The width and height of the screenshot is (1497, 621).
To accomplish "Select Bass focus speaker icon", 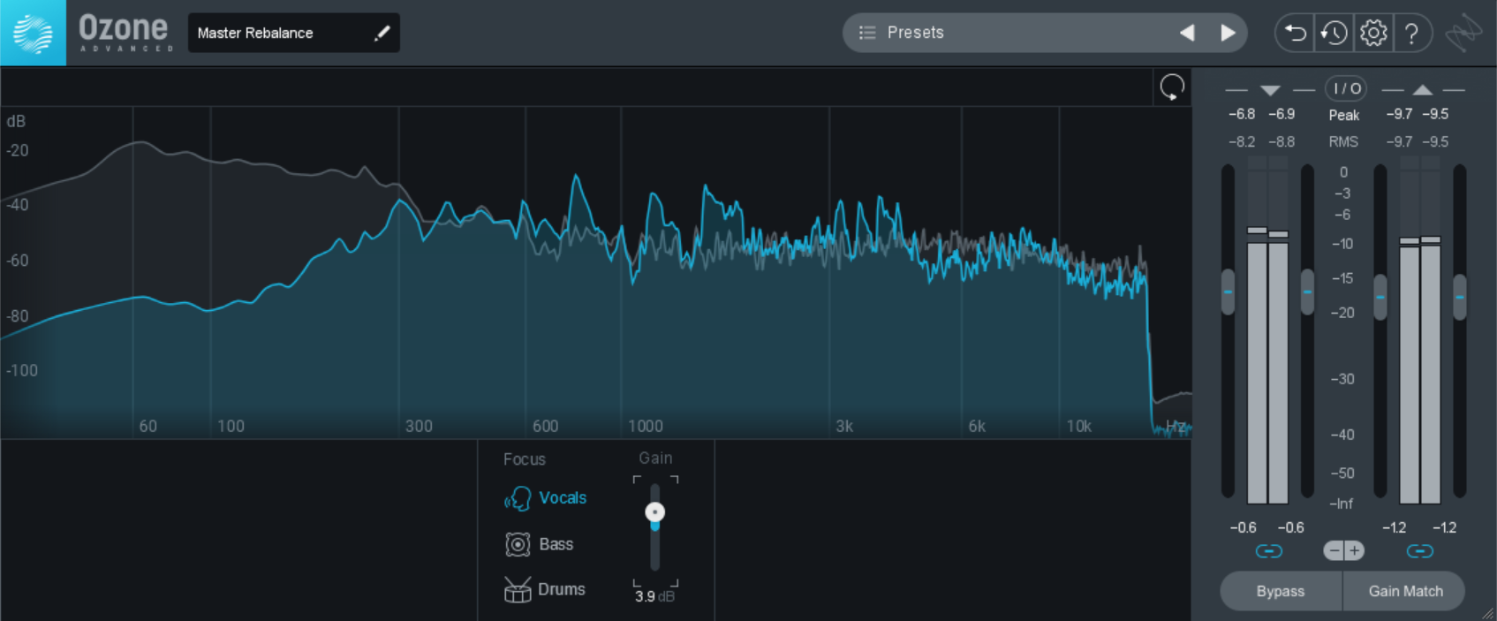I will tap(518, 544).
